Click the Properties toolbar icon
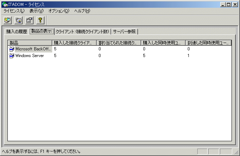The width and height of the screenshot is (240, 156). [x=29, y=20]
